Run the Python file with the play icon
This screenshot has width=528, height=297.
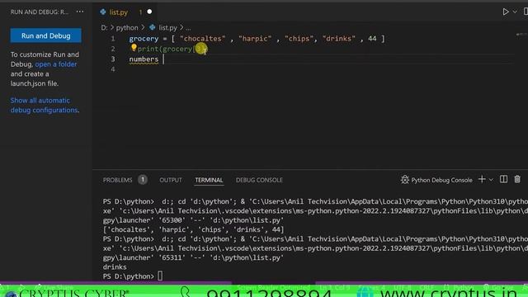(x=506, y=12)
